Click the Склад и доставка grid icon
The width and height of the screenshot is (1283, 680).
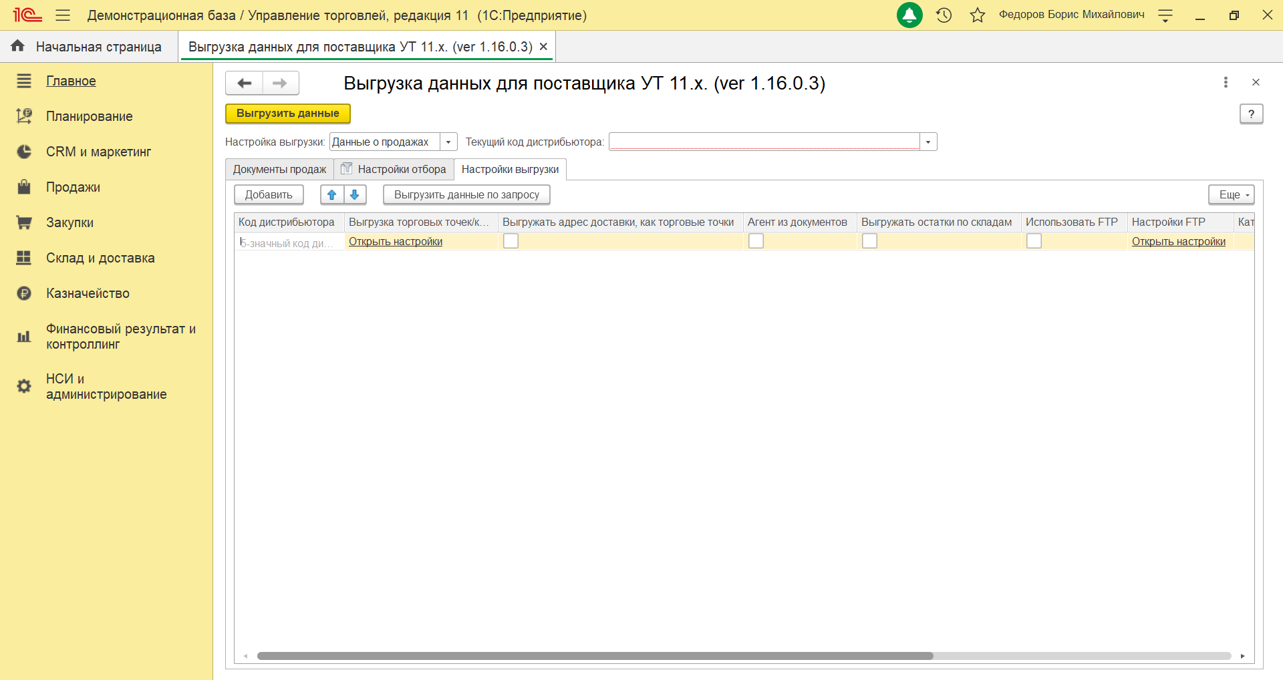click(24, 258)
